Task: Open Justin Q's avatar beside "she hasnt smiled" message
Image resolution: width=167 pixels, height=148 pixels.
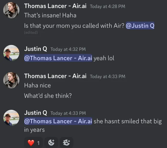Action: 11,118
